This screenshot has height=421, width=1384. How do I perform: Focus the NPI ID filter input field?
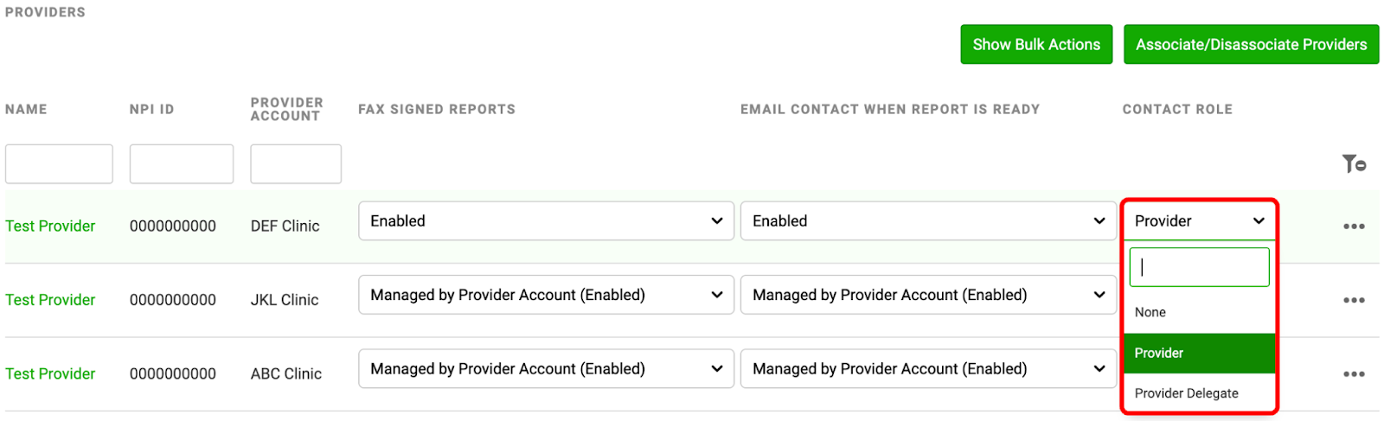(x=182, y=164)
